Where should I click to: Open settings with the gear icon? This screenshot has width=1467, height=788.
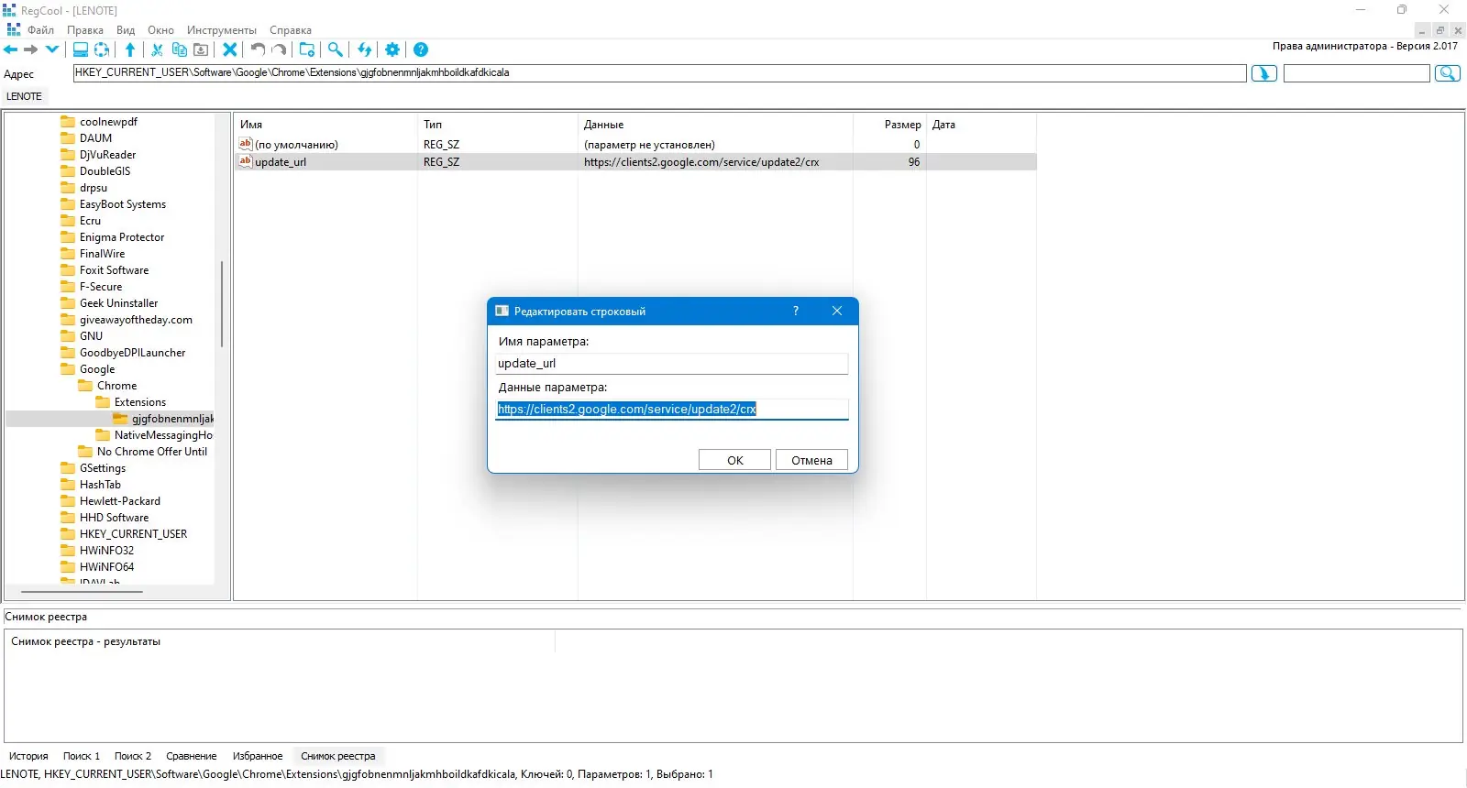click(x=392, y=49)
